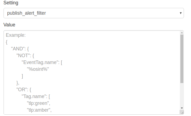Click the Value field label
Screen dimensions: 191x116
coord(9,25)
